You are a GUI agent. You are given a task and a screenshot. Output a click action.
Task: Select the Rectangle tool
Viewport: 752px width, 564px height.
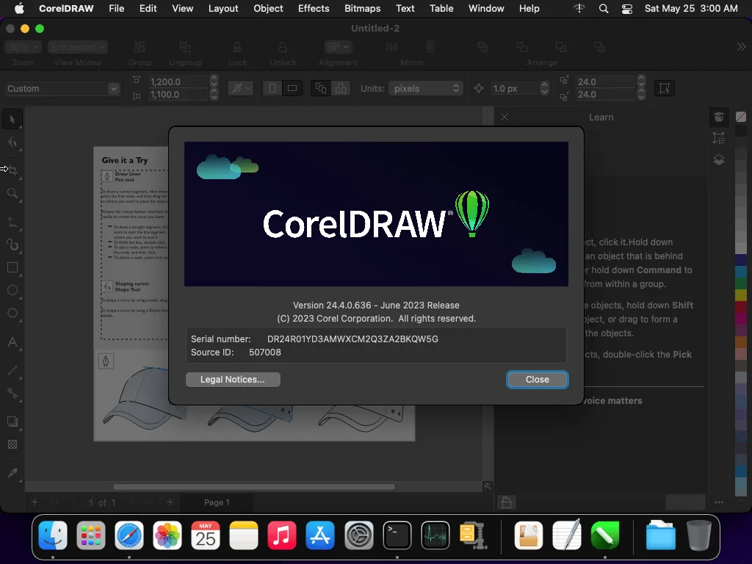[12, 267]
